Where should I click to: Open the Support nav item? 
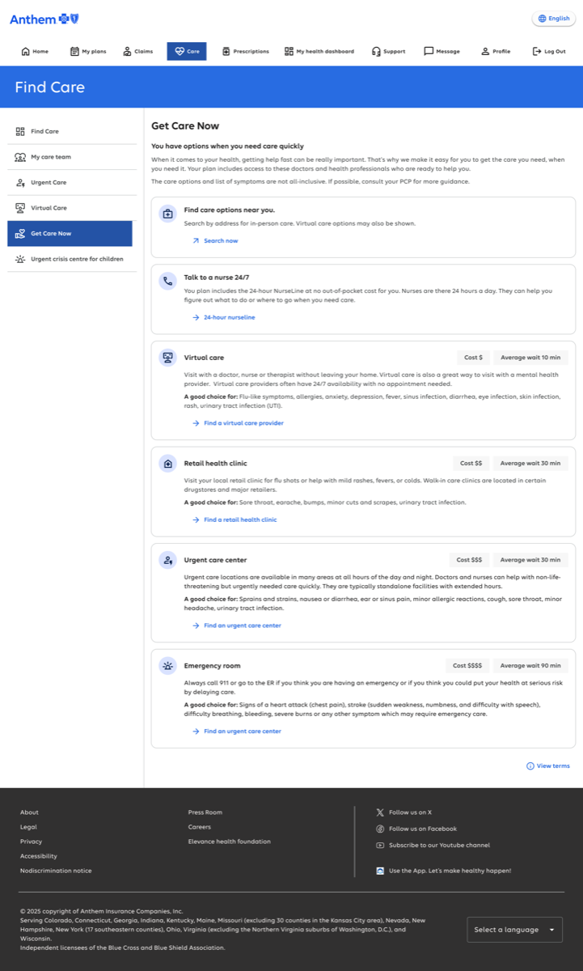[x=388, y=51]
